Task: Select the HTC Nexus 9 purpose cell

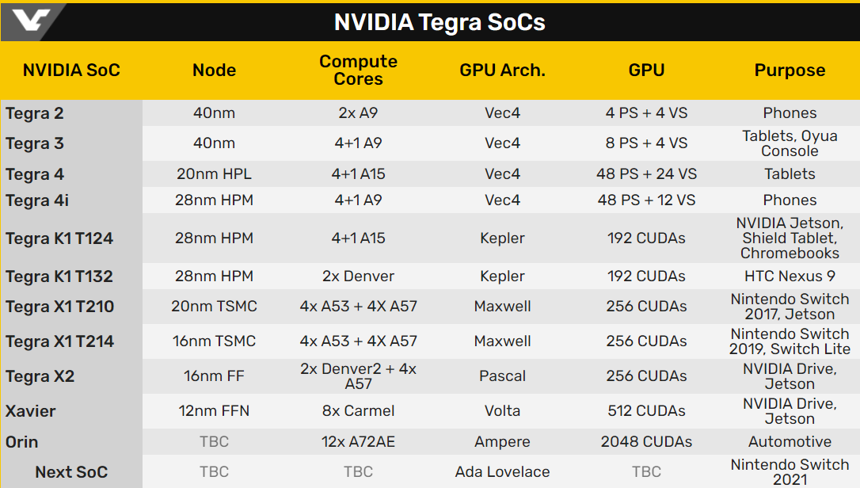Action: pos(790,276)
